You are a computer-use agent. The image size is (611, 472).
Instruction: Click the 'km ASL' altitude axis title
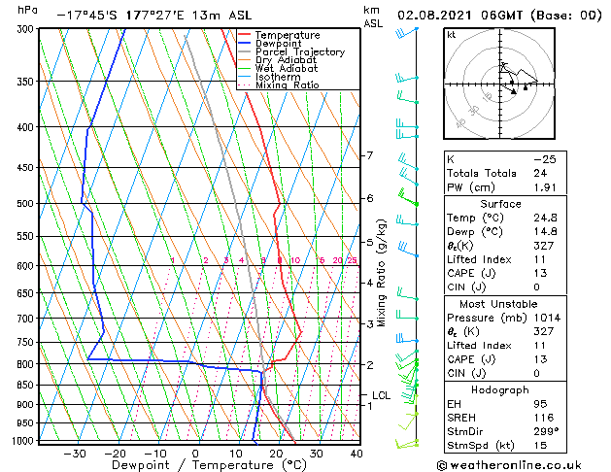click(373, 17)
